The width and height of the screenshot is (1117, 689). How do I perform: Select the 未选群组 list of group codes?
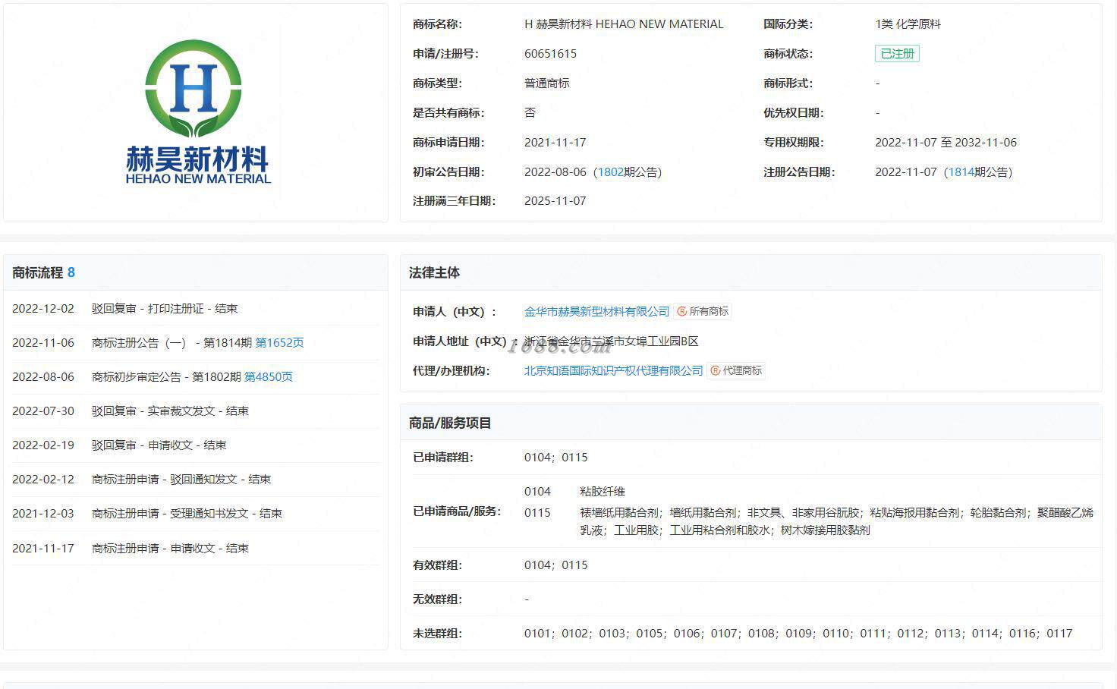click(798, 634)
